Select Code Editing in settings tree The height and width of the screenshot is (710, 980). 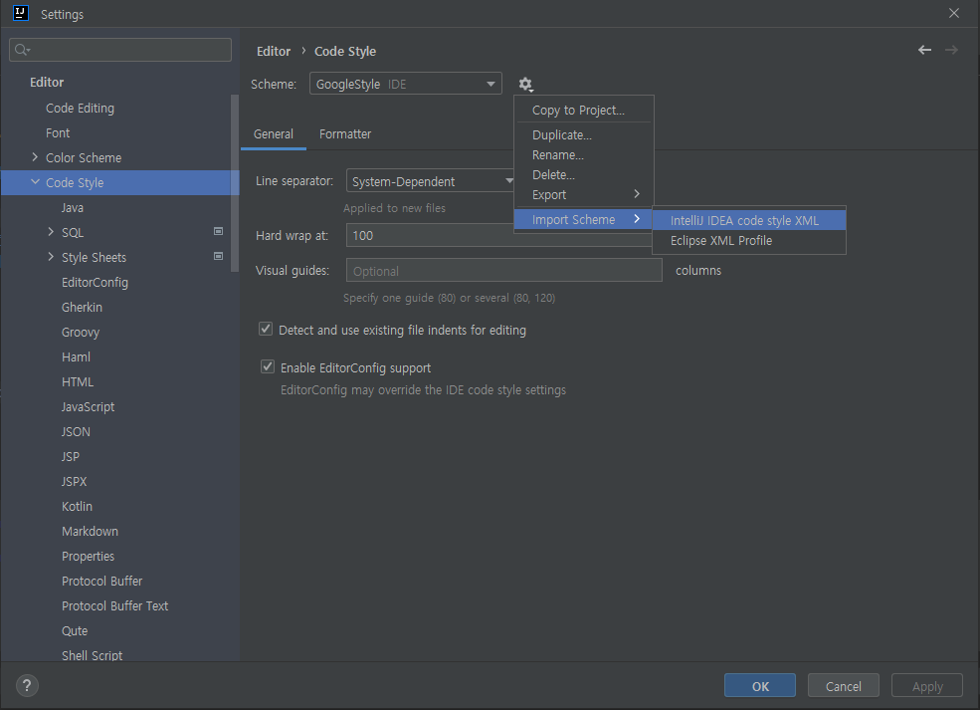80,109
